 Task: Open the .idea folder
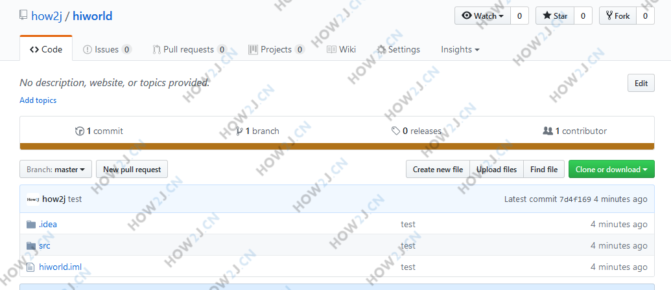(48, 224)
